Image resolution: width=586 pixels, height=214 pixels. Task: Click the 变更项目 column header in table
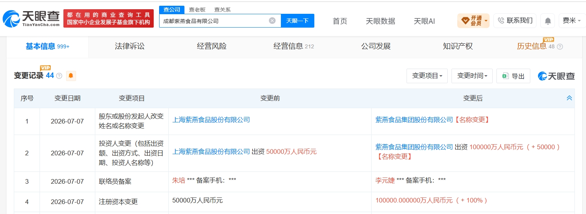coord(131,98)
